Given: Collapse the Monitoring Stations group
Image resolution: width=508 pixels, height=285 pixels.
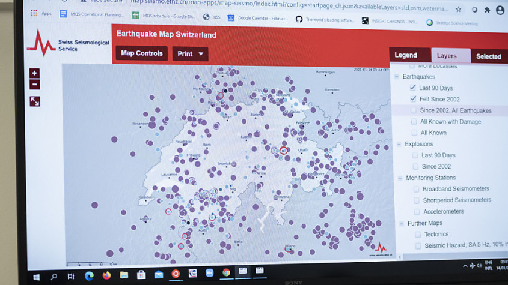Looking at the screenshot, I should [x=400, y=178].
